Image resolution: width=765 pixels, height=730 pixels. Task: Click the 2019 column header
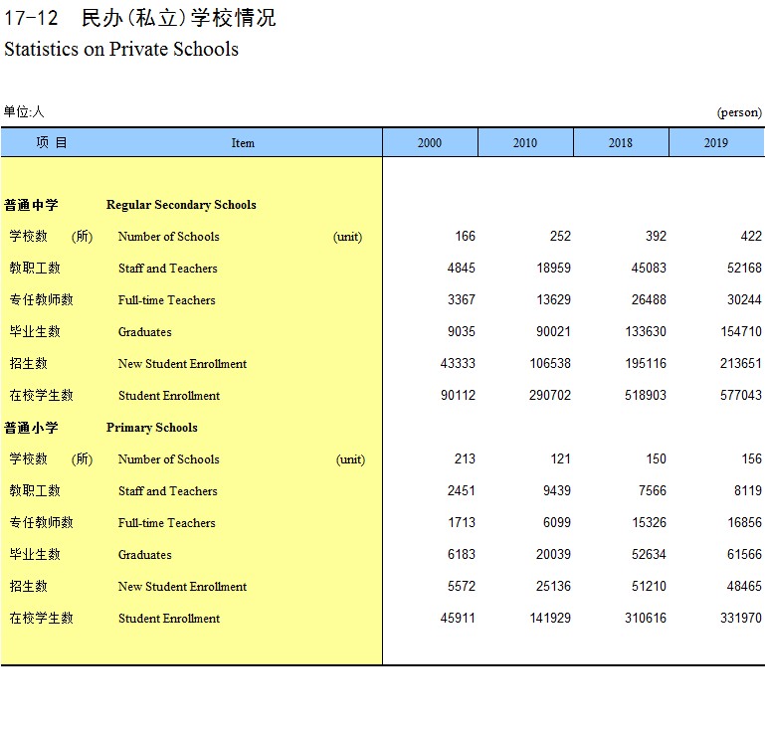coord(716,143)
